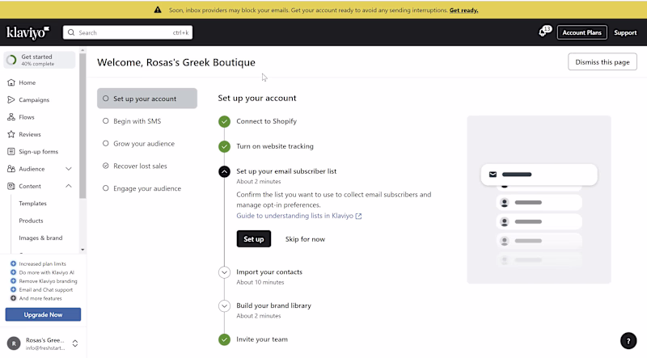Open Templates under Content
This screenshot has height=358, width=647.
(x=33, y=204)
